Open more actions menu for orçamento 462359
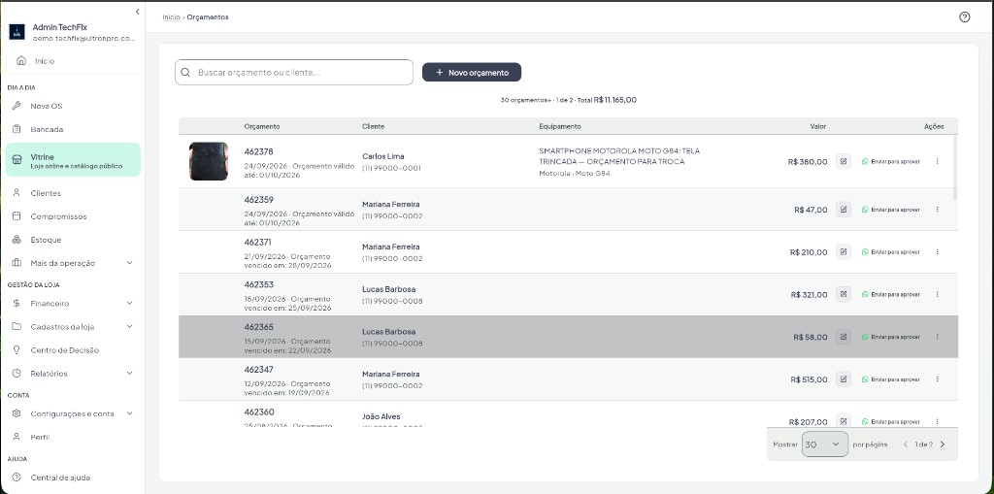Image resolution: width=994 pixels, height=494 pixels. [x=937, y=210]
